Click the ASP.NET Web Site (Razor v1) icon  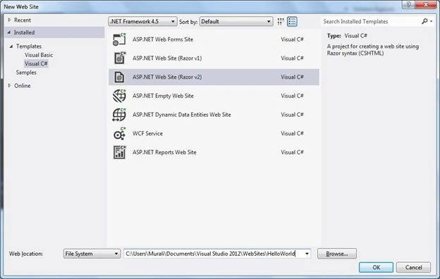point(120,58)
